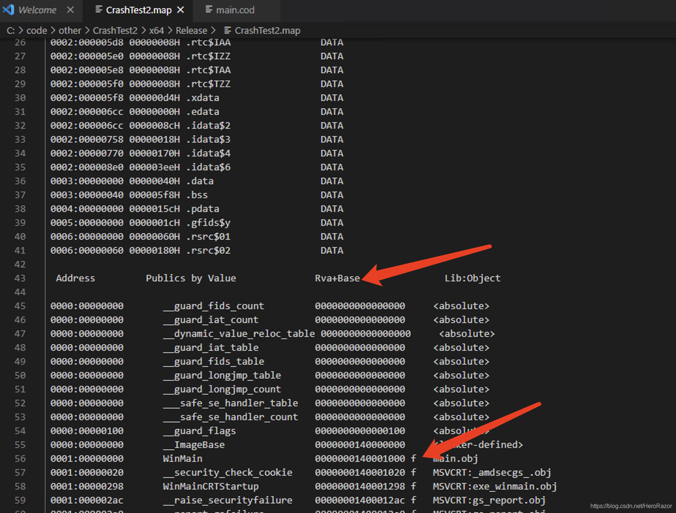
Task: Click the MSVCRT:_amdsecgs_.obj entry
Action: click(492, 472)
